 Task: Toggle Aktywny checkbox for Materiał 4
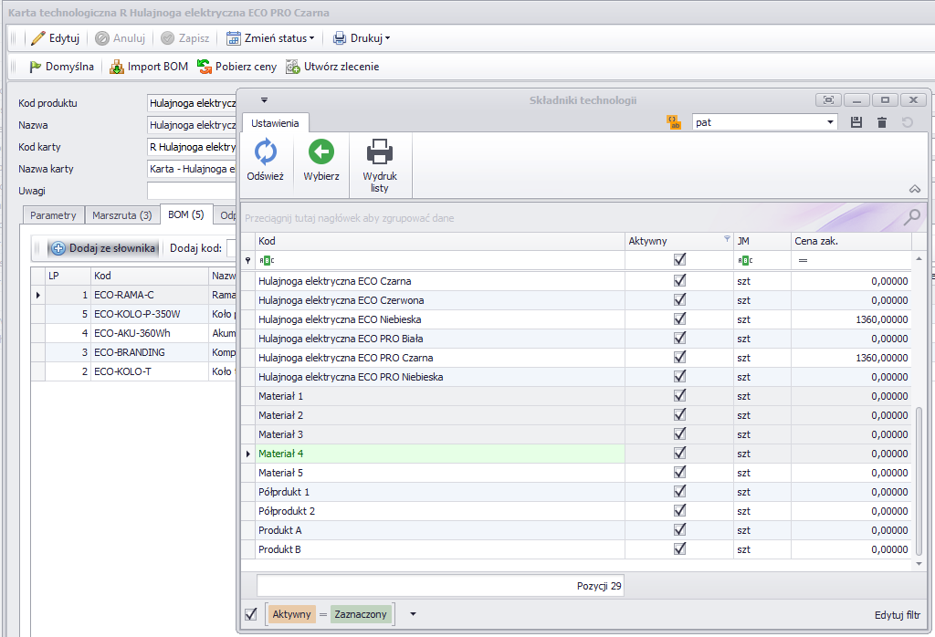click(x=679, y=453)
